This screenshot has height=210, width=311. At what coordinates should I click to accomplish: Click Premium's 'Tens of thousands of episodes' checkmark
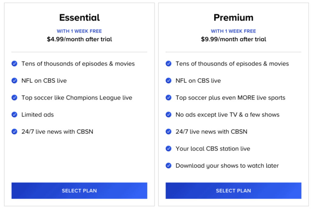(169, 64)
